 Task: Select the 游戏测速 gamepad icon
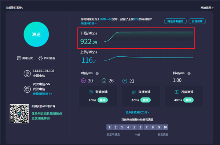91,92
